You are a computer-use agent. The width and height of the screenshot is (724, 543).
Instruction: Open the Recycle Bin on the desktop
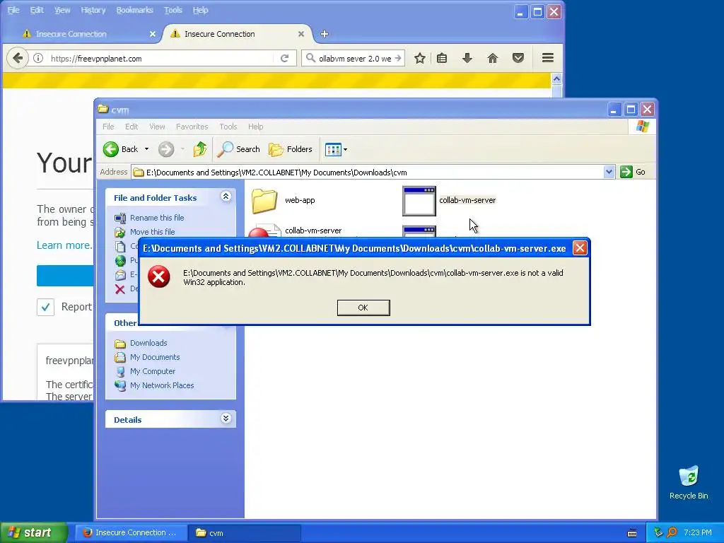(689, 482)
